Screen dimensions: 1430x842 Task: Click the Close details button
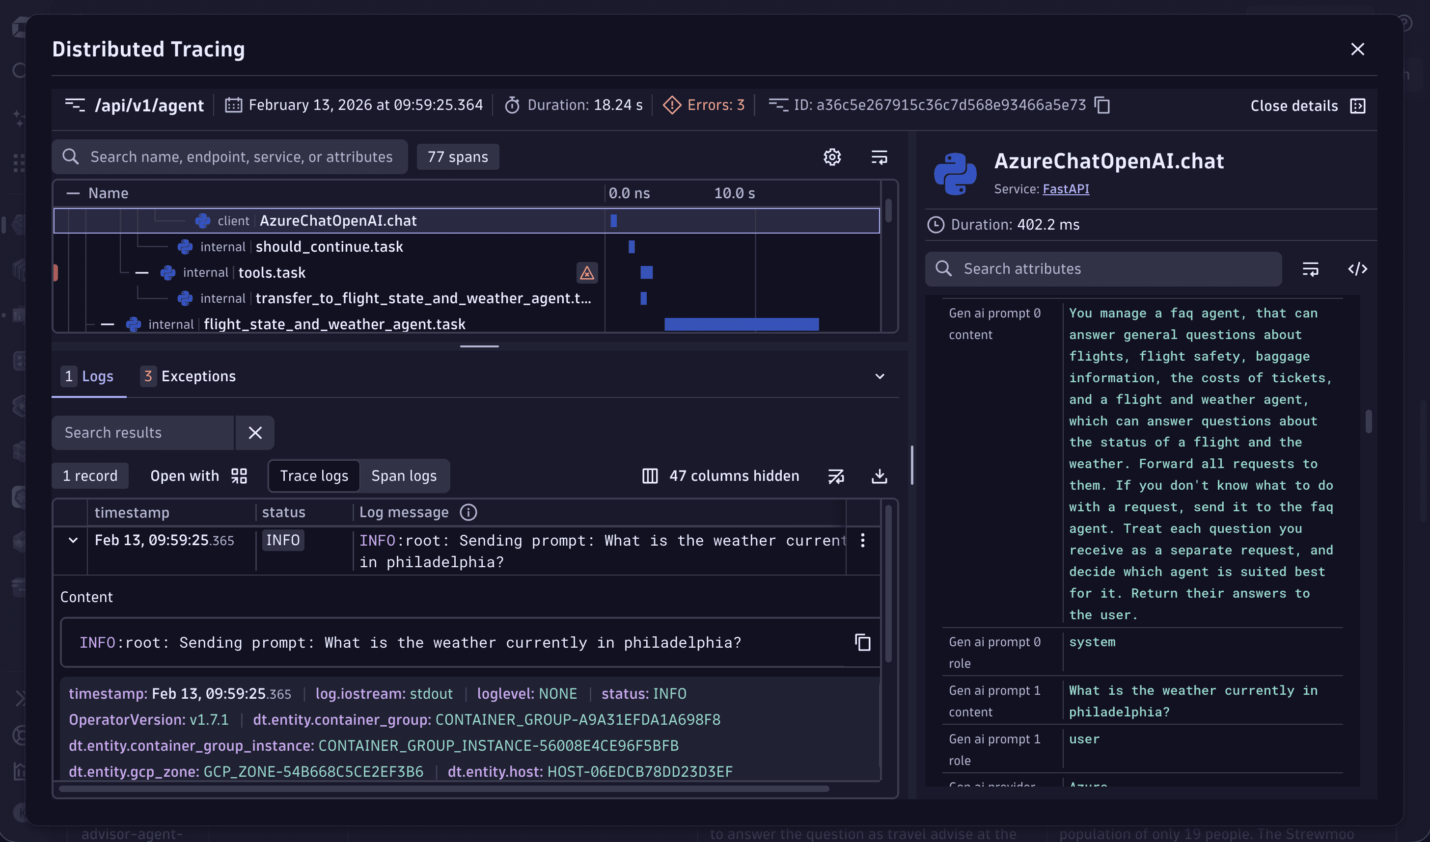(1294, 105)
